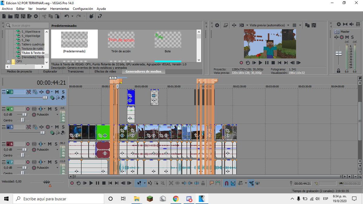This screenshot has width=363, height=204.
Task: Create a new project from the toolbar
Action: [x=4, y=16]
